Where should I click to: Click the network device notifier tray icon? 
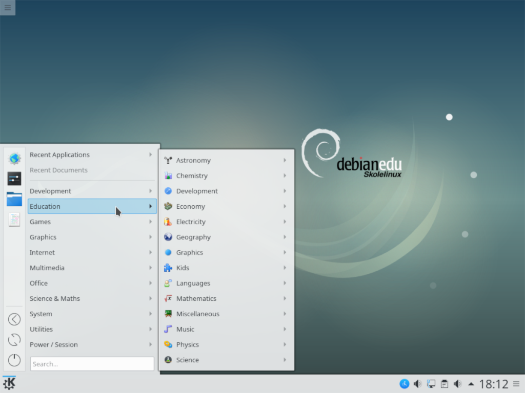(431, 383)
